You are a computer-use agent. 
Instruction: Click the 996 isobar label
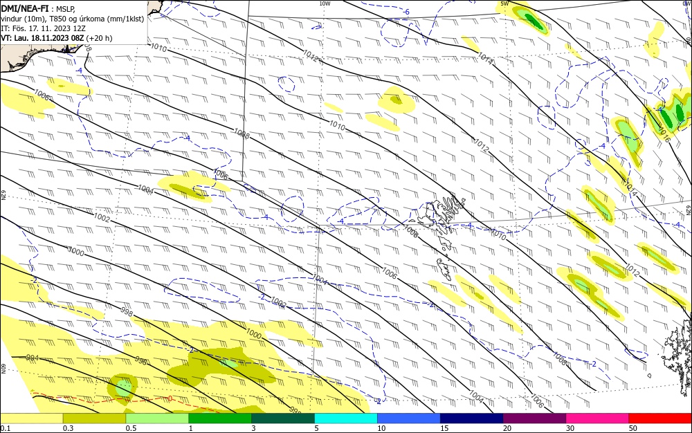click(x=140, y=360)
